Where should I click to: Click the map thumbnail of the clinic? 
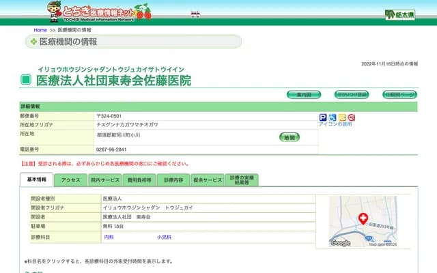pos(363,221)
